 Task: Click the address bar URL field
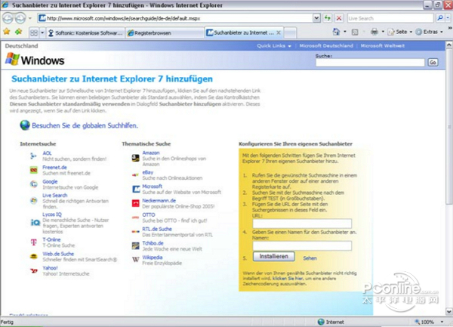175,18
